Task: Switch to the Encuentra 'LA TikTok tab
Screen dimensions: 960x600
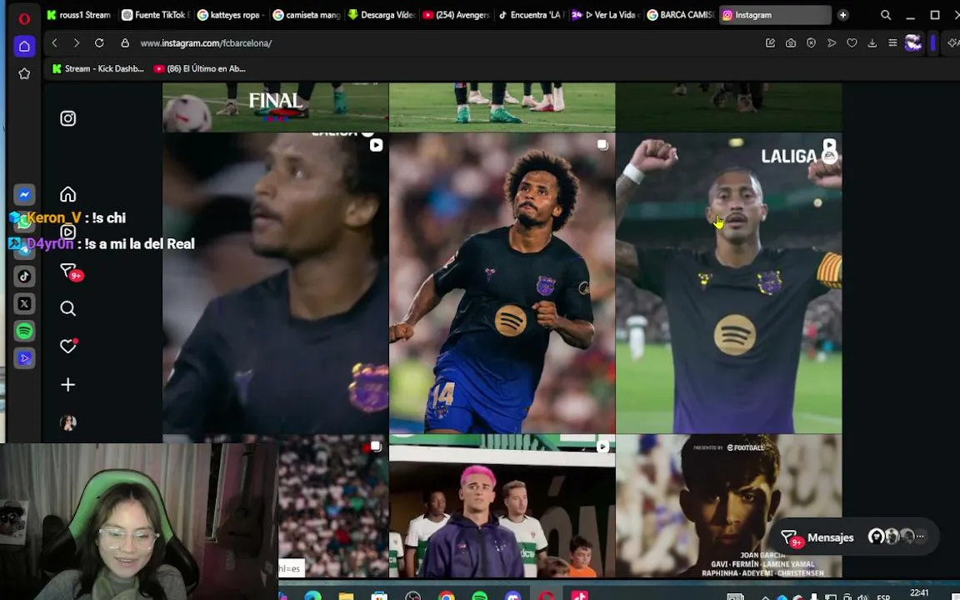Action: 530,15
